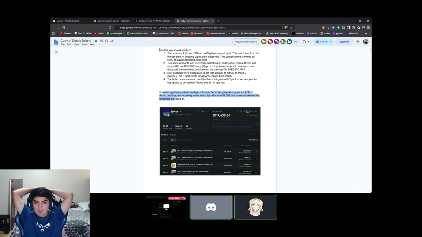Open the Mandylel | Kick bookmark
Image resolution: width=422 pixels, height=237 pixels.
pos(115,33)
